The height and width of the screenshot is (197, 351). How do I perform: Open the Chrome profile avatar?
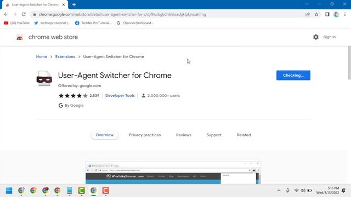pyautogui.click(x=336, y=14)
